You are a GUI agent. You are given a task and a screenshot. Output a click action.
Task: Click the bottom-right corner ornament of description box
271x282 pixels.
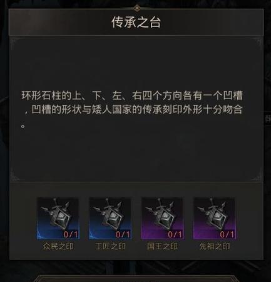(257, 176)
